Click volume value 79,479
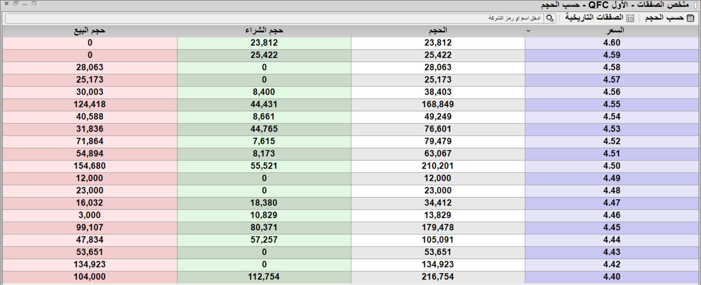Screen dimensions: 701x285 [438, 142]
